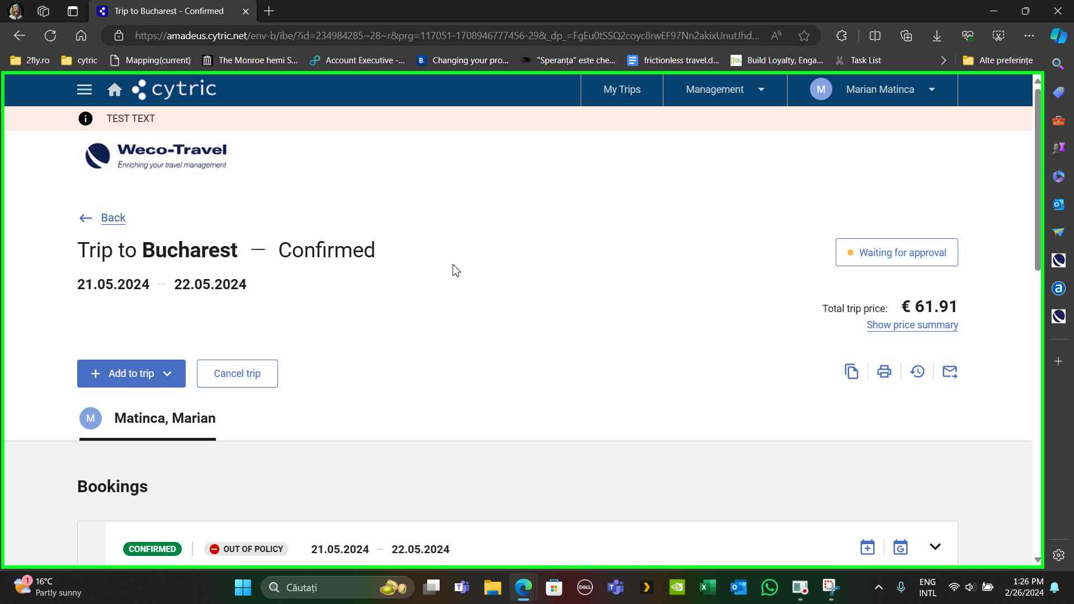Image resolution: width=1074 pixels, height=604 pixels.
Task: Print the trip itinerary
Action: tap(884, 372)
